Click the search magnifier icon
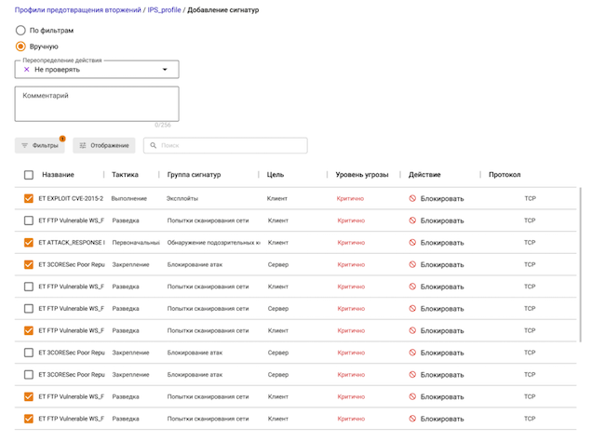This screenshot has height=441, width=605. tap(152, 146)
